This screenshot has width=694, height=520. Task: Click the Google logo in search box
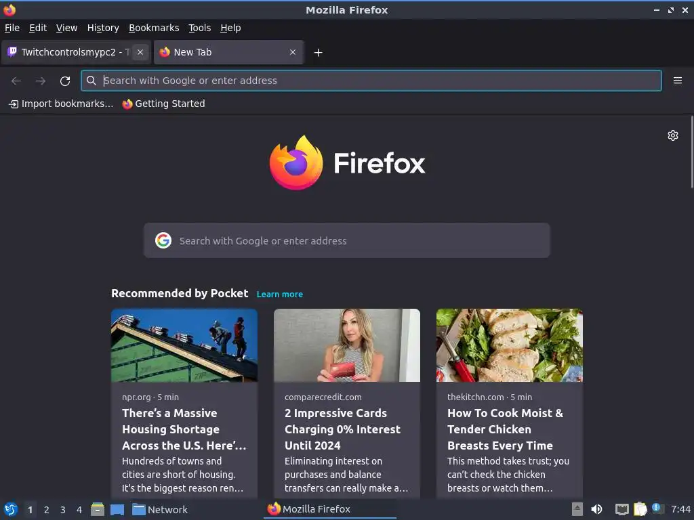[163, 240]
